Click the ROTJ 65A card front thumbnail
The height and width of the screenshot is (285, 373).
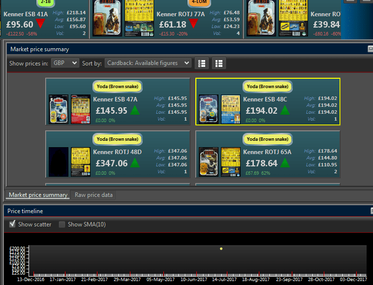[x=209, y=162]
